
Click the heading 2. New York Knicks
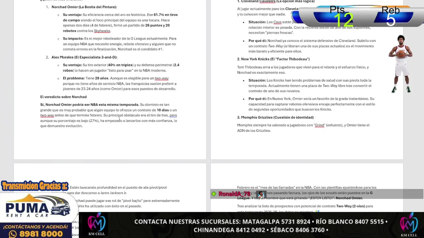coord(273,59)
